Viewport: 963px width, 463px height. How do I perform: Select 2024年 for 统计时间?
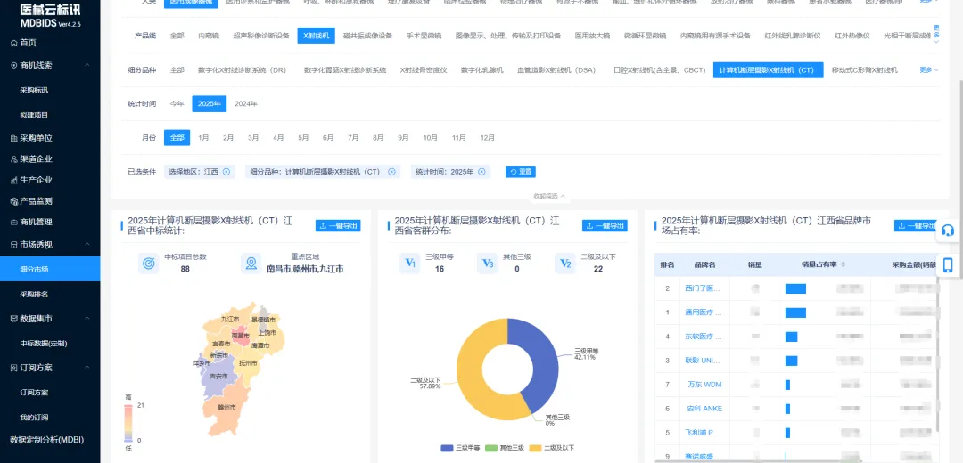pos(246,103)
